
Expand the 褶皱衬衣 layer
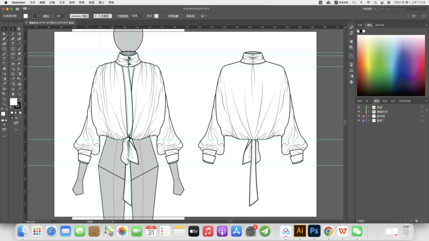pos(369,112)
